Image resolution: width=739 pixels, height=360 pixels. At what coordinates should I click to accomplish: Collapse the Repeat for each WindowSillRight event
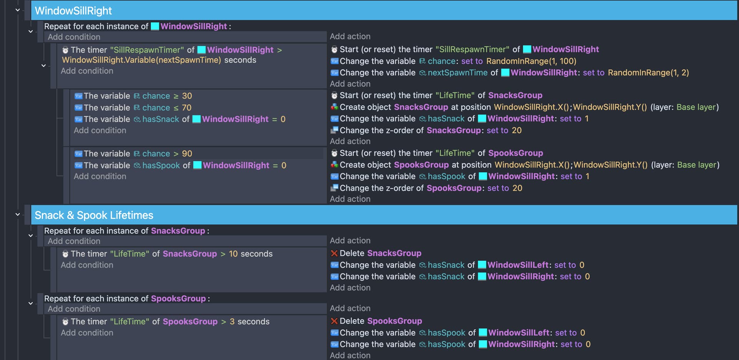pos(30,31)
